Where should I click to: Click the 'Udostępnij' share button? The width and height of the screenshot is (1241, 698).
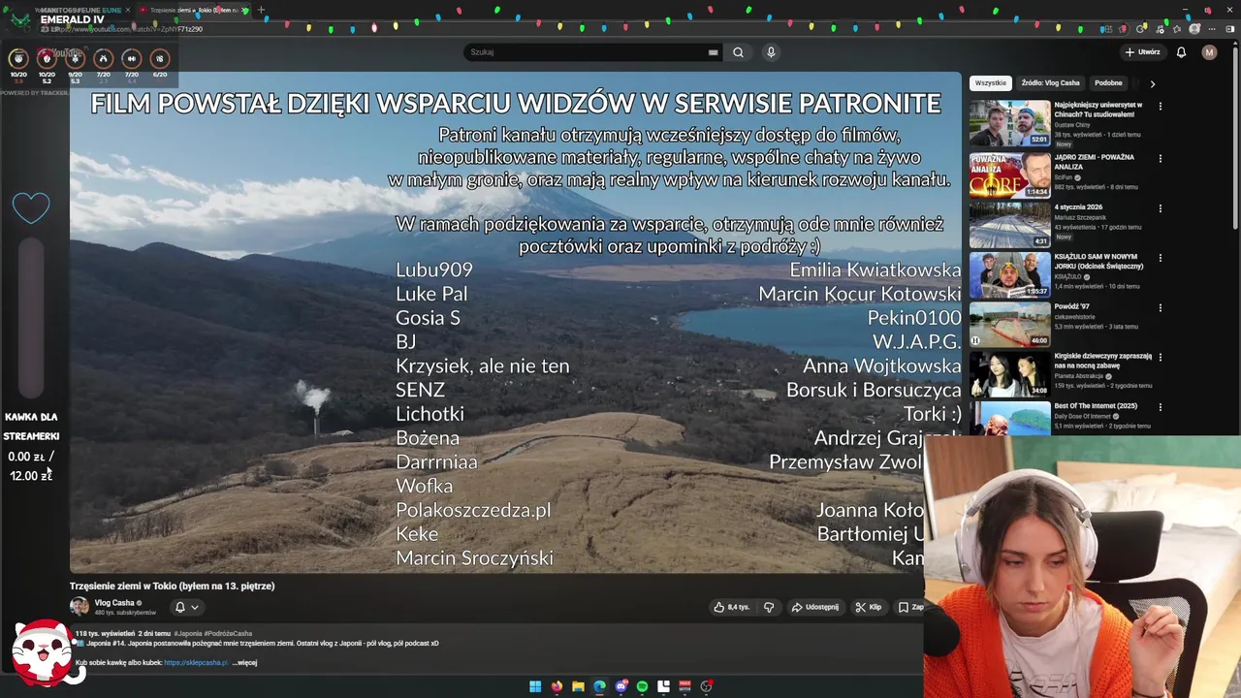pos(815,607)
